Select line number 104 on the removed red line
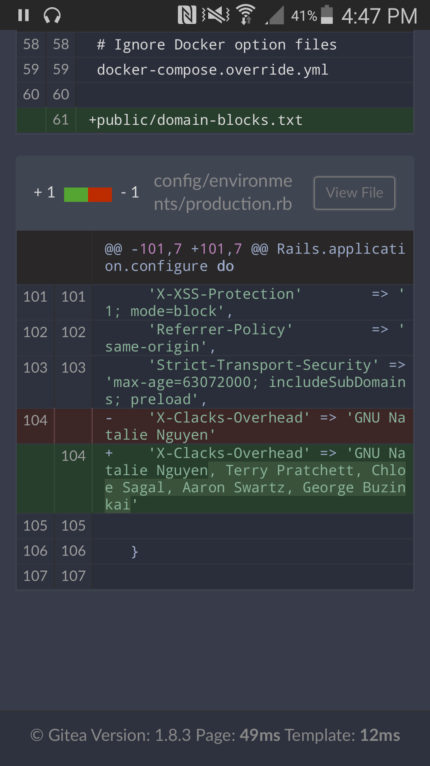The image size is (430, 766). (35, 420)
